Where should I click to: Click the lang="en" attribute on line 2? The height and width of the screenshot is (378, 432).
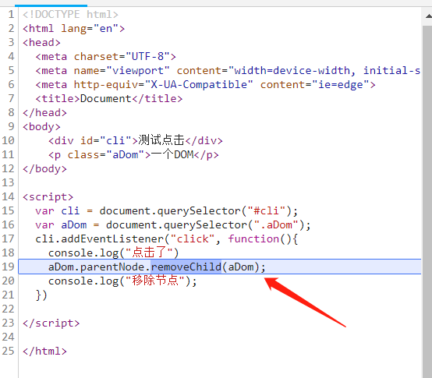point(90,28)
